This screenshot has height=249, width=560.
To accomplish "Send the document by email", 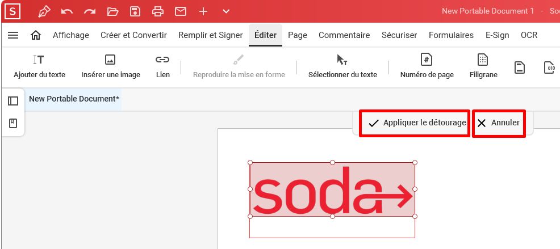I will pyautogui.click(x=181, y=11).
